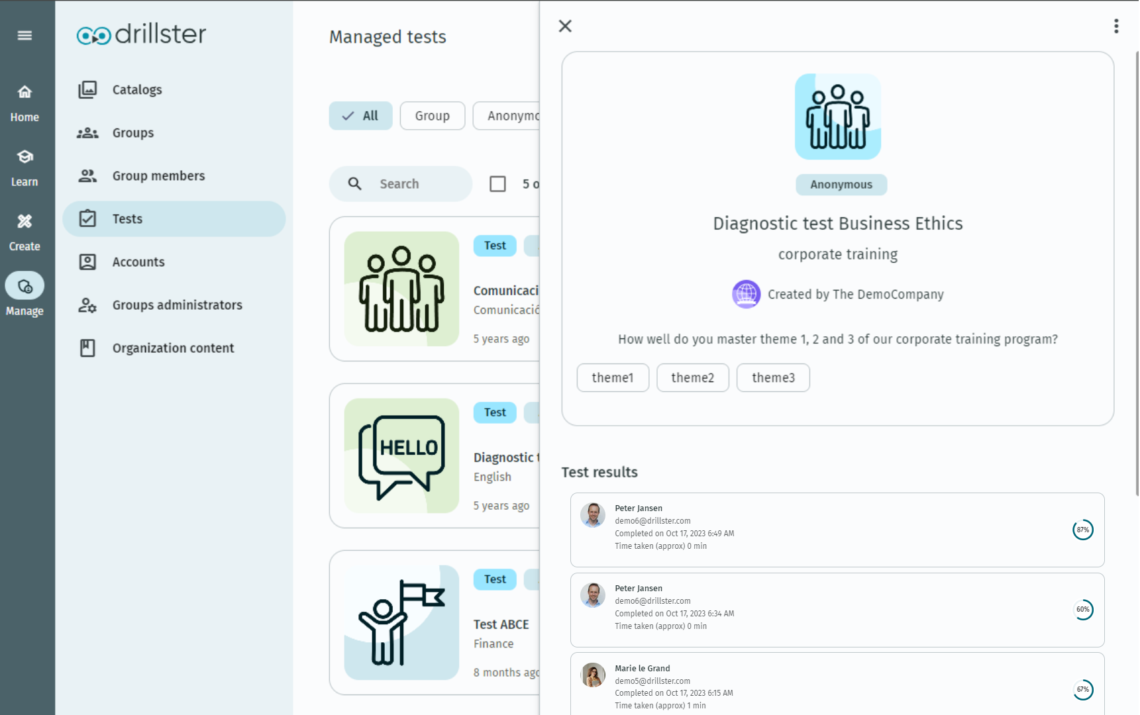The height and width of the screenshot is (715, 1140).
Task: Click the theme3 tag
Action: [x=773, y=377]
